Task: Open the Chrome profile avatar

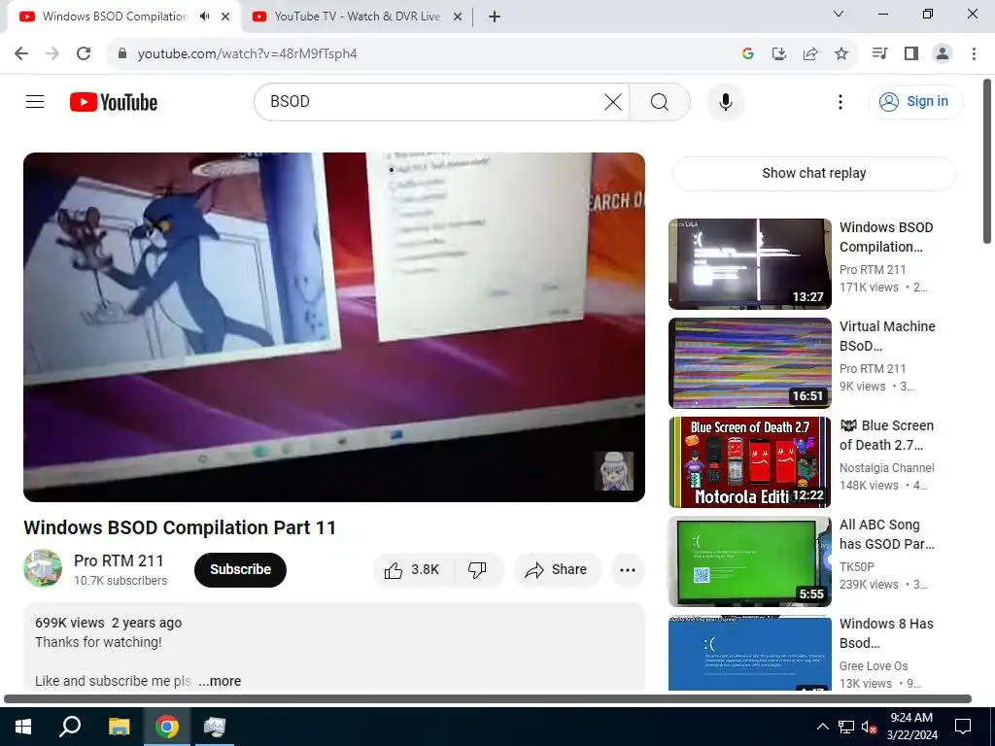Action: 943,54
